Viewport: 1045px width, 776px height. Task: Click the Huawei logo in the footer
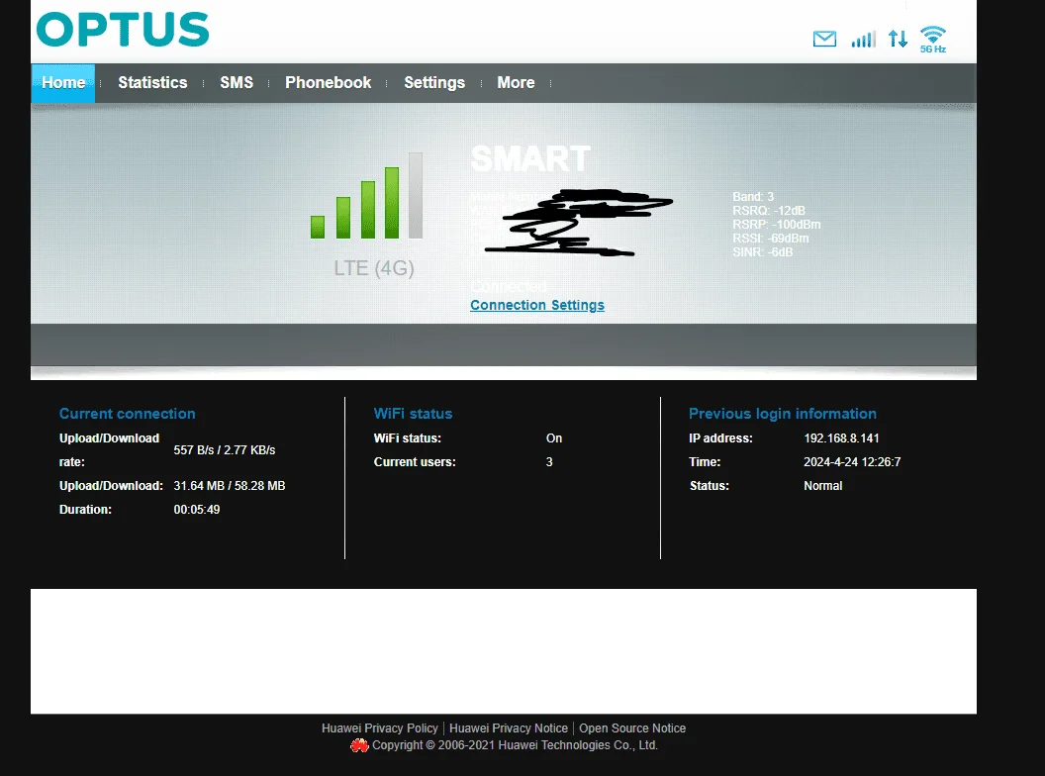pos(360,745)
